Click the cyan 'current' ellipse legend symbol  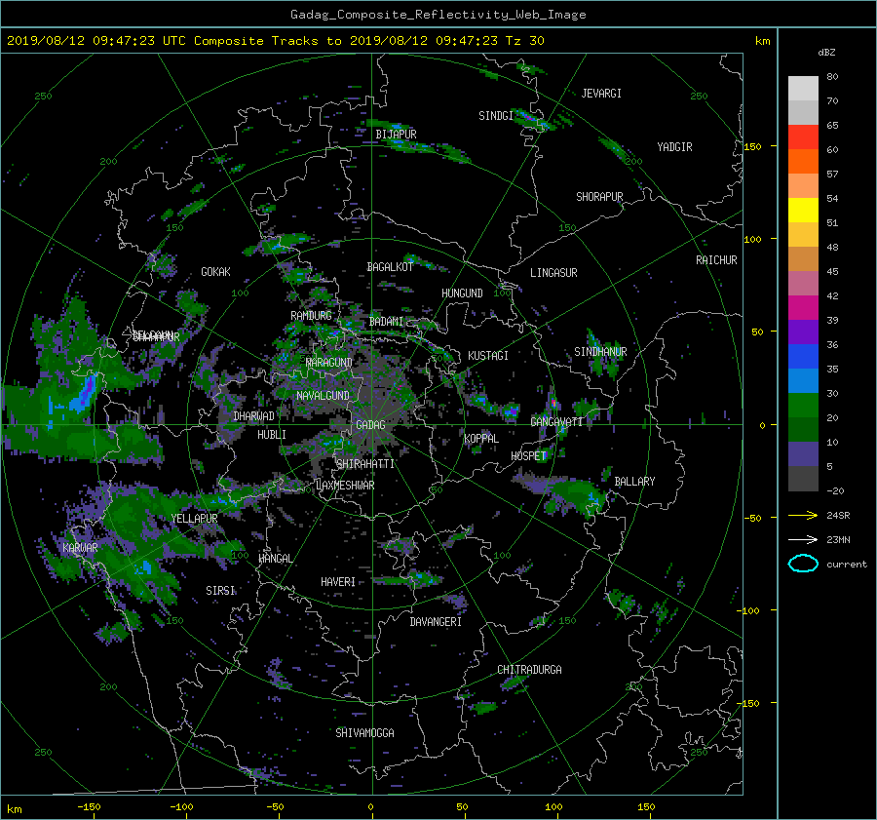click(x=803, y=564)
